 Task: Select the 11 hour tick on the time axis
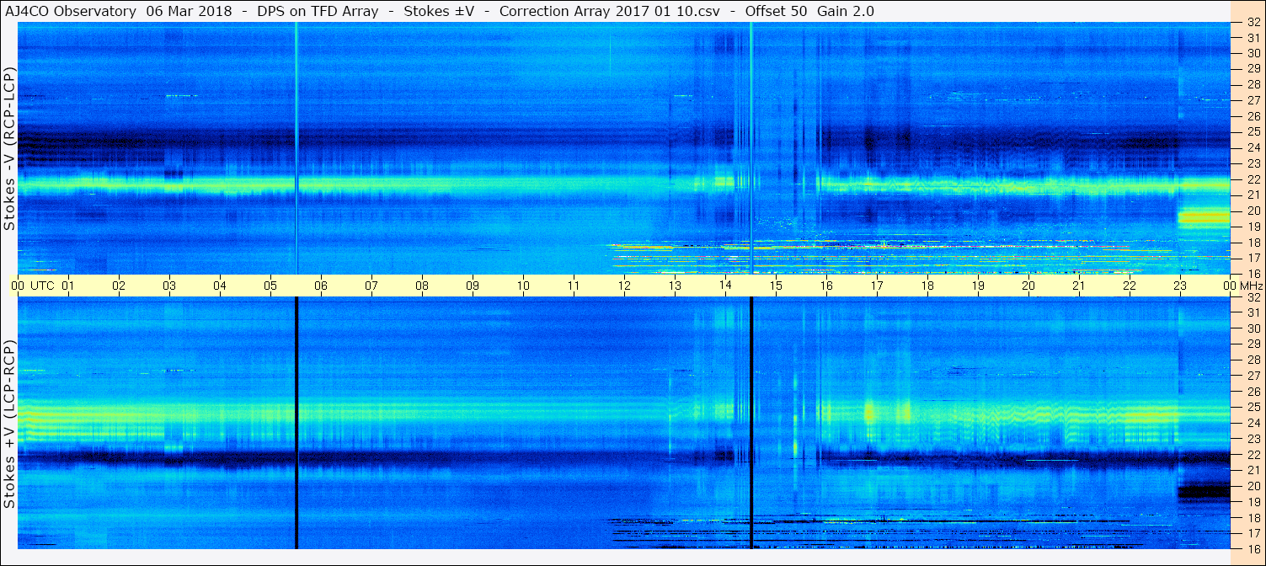point(574,286)
